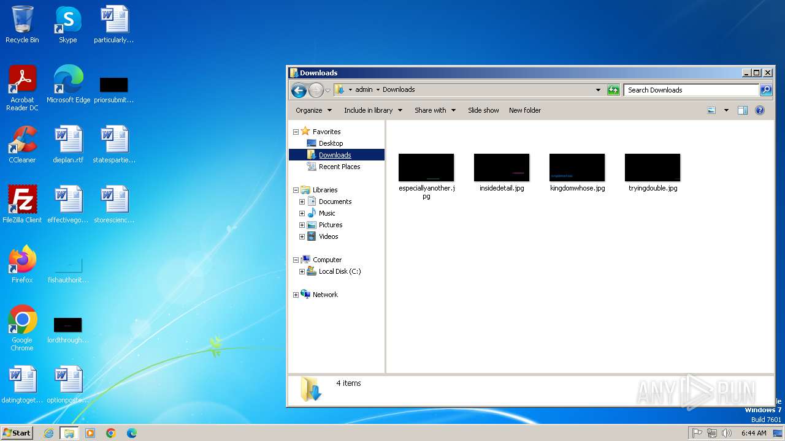785x441 pixels.
Task: Open the Recycle Bin desktop icon
Action: pos(22,24)
